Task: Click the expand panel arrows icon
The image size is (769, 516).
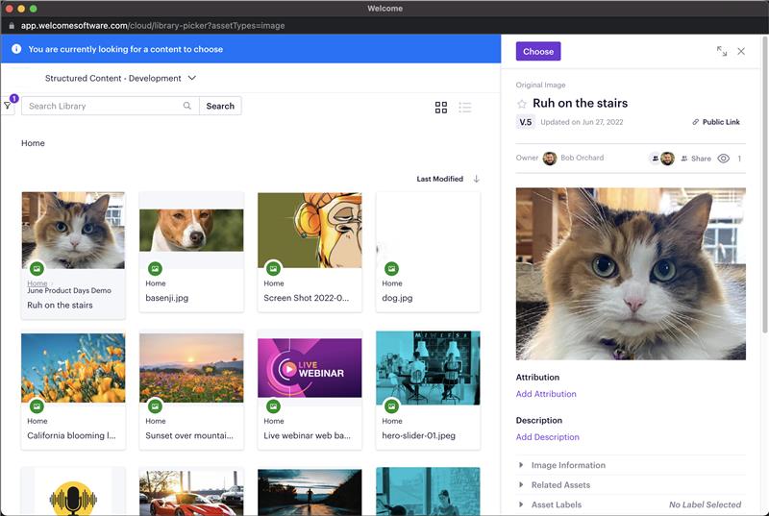Action: pos(722,51)
